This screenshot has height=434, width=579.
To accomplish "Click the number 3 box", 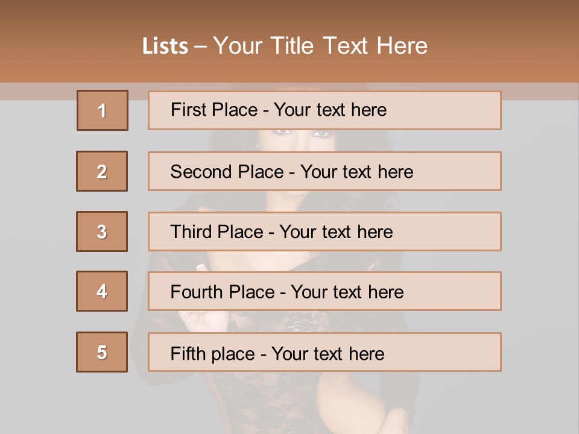I will pyautogui.click(x=102, y=231).
